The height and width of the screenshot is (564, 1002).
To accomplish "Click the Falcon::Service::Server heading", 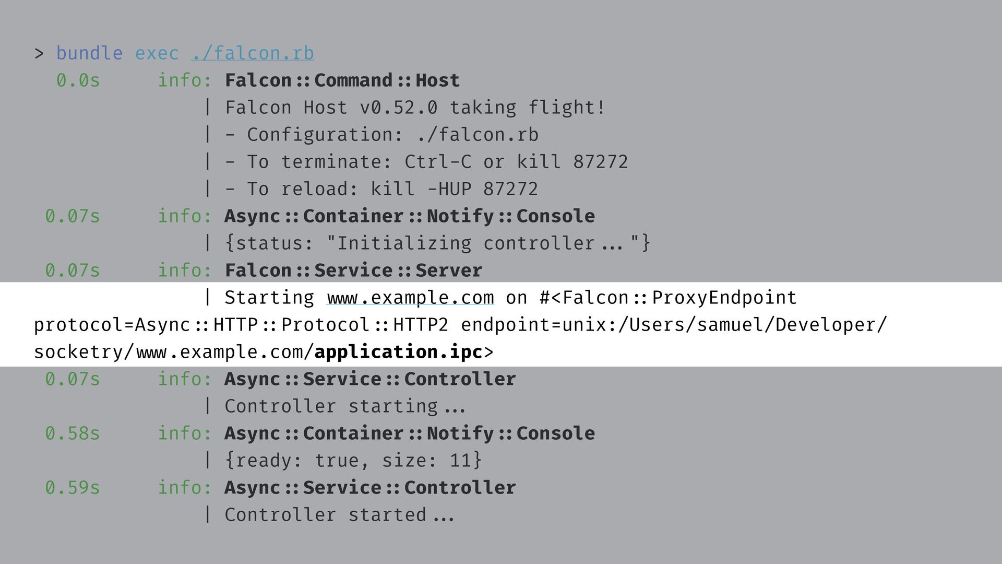I will [353, 271].
